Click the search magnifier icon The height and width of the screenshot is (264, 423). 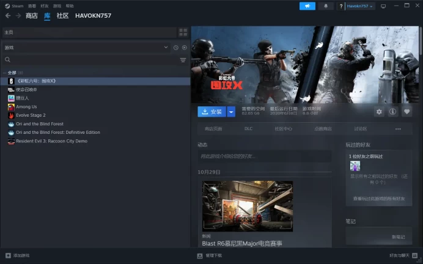pyautogui.click(x=7, y=60)
